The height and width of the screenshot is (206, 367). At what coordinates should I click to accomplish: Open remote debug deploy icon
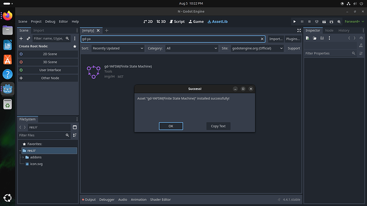[x=316, y=21]
